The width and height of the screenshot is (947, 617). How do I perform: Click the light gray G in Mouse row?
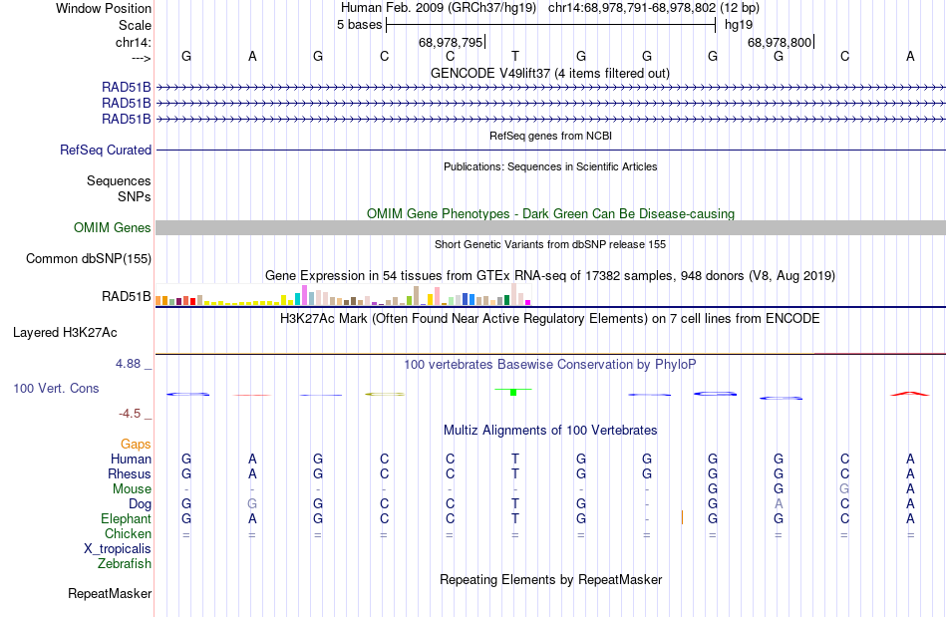pyautogui.click(x=844, y=489)
